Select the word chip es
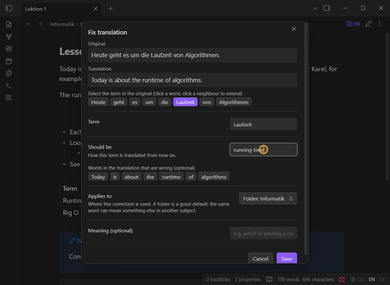This screenshot has height=285, width=390. coord(134,102)
